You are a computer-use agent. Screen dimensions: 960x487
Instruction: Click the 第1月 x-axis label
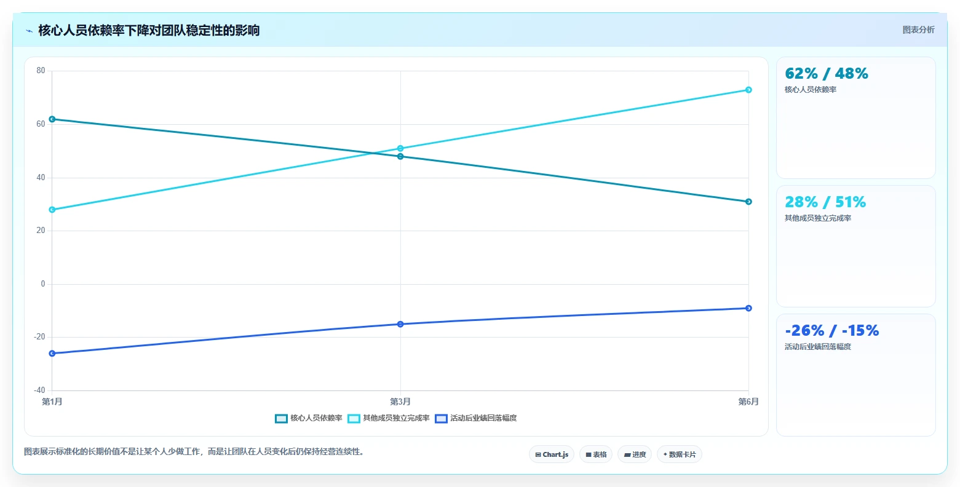[52, 402]
